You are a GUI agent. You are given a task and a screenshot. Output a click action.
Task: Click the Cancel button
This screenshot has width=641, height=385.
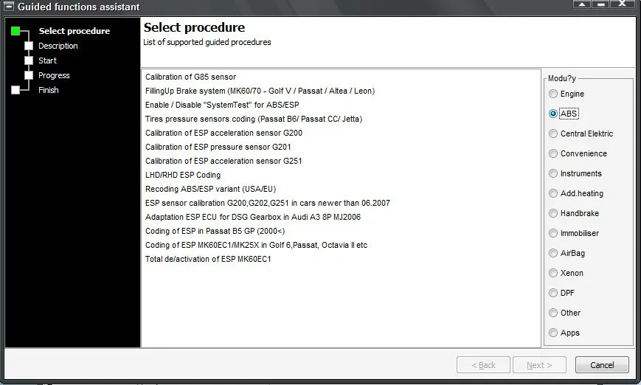(602, 365)
